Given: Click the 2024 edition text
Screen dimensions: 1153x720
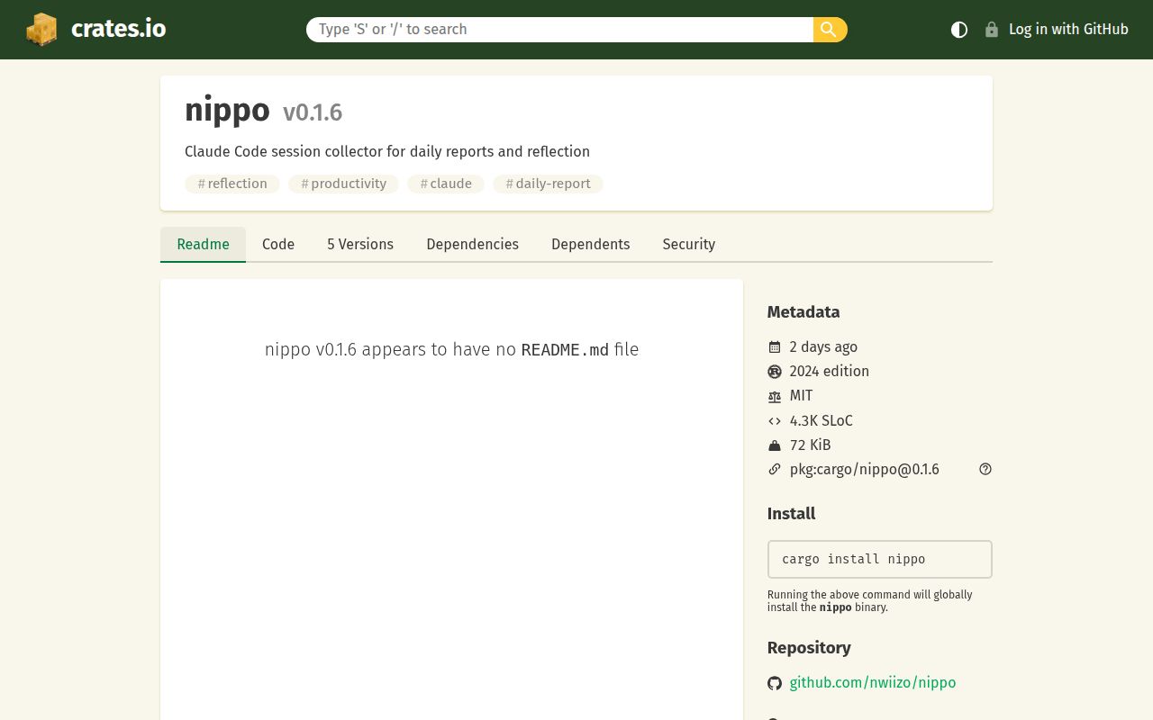Looking at the screenshot, I should pos(830,371).
